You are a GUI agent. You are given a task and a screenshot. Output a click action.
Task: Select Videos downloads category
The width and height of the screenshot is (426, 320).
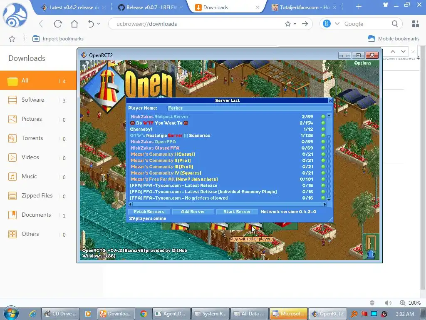(x=38, y=157)
